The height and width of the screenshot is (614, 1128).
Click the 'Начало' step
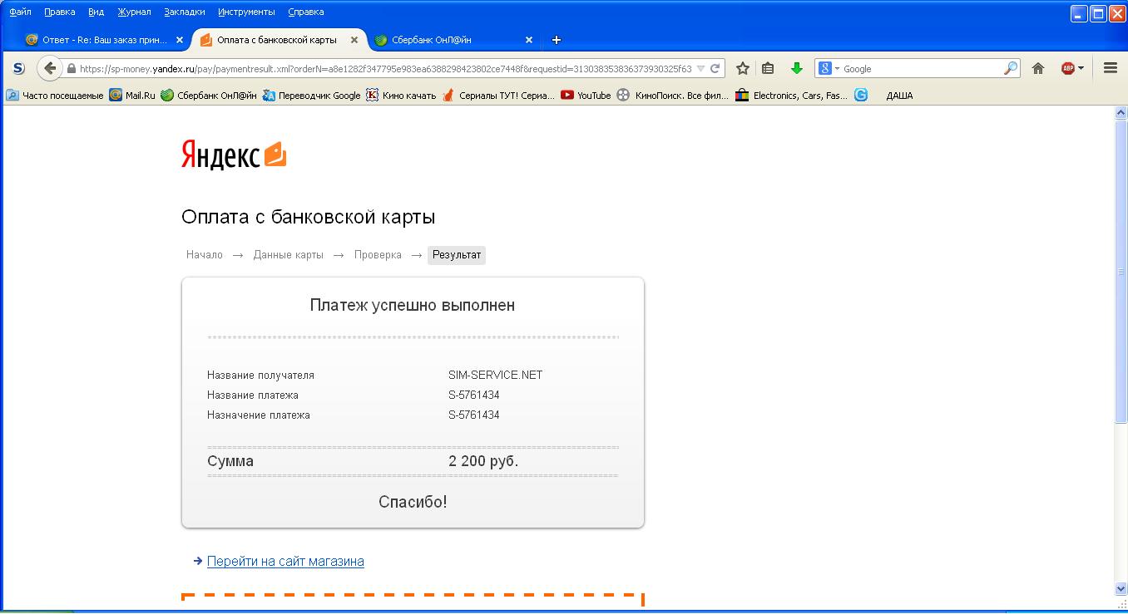click(205, 255)
